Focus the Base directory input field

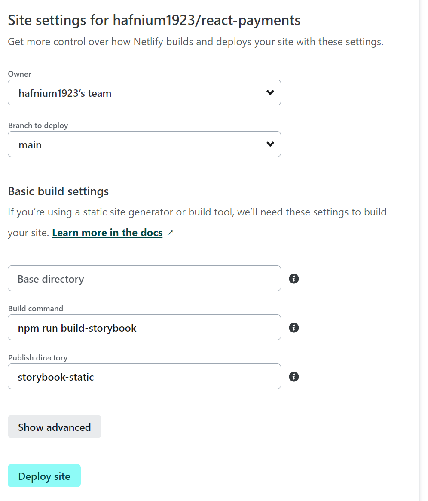coord(144,278)
